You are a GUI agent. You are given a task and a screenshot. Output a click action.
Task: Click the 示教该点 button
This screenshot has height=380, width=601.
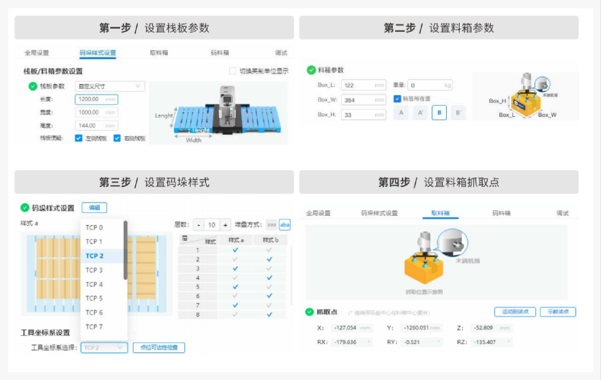[x=558, y=312]
